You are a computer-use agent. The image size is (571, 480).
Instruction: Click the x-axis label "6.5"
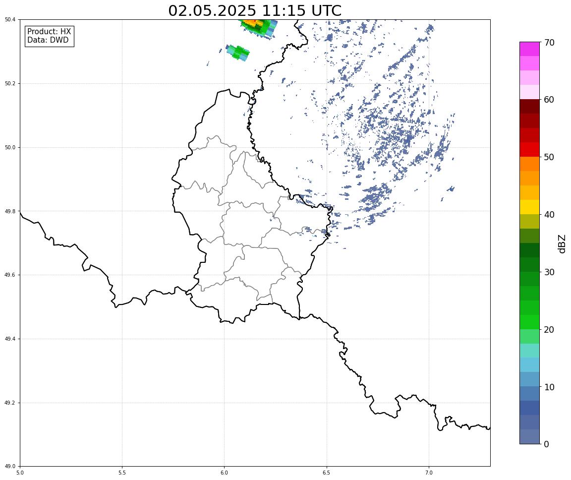click(x=327, y=473)
